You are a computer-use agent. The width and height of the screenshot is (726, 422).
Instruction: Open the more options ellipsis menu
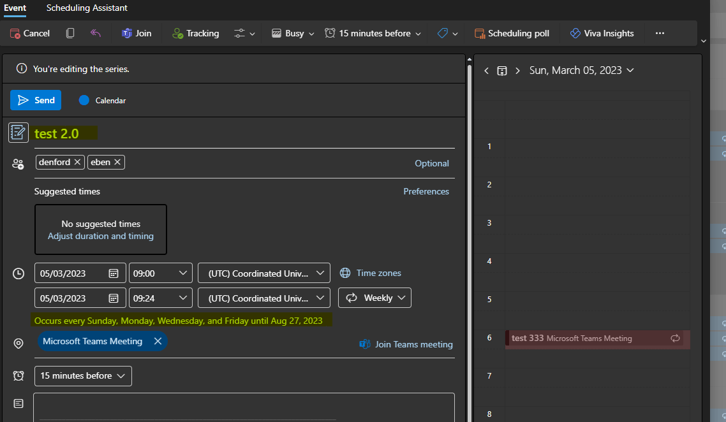point(660,33)
